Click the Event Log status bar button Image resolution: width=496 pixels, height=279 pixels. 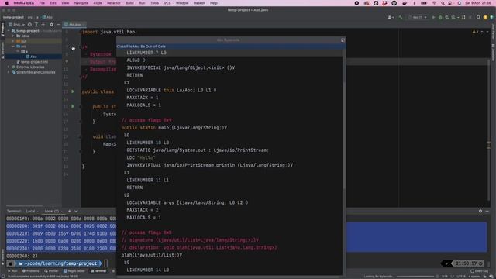point(480,271)
